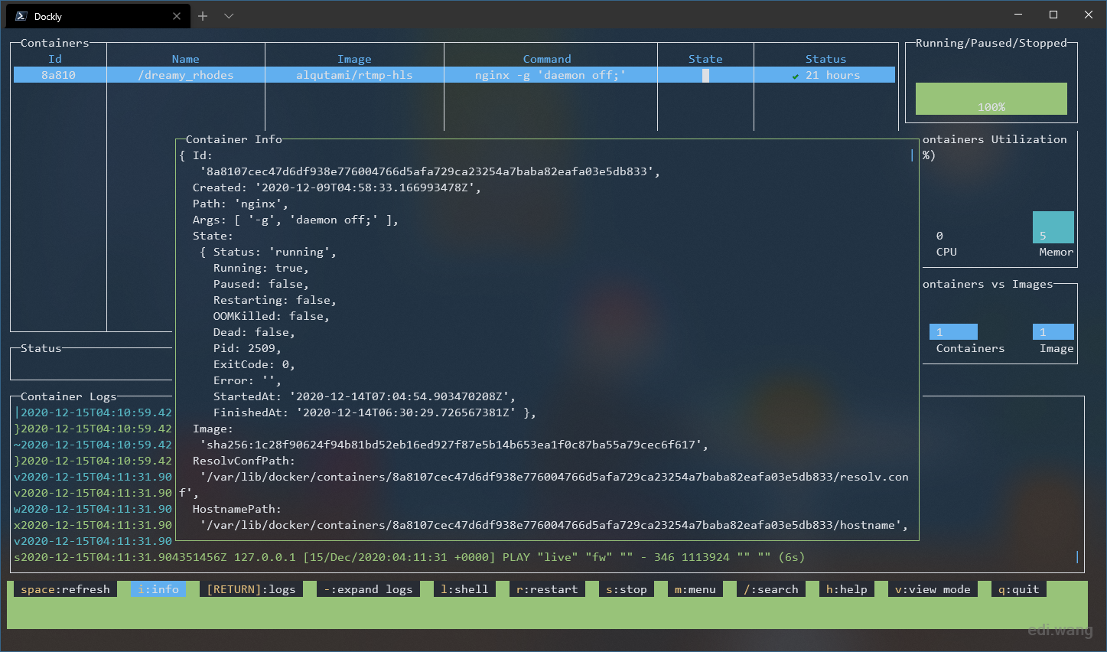Click the StartedAt timestamp line
1107x652 pixels.
pos(364,396)
